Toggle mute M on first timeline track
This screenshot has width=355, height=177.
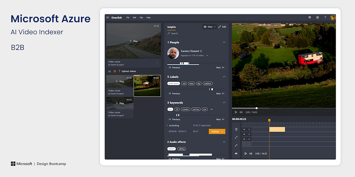244,129
